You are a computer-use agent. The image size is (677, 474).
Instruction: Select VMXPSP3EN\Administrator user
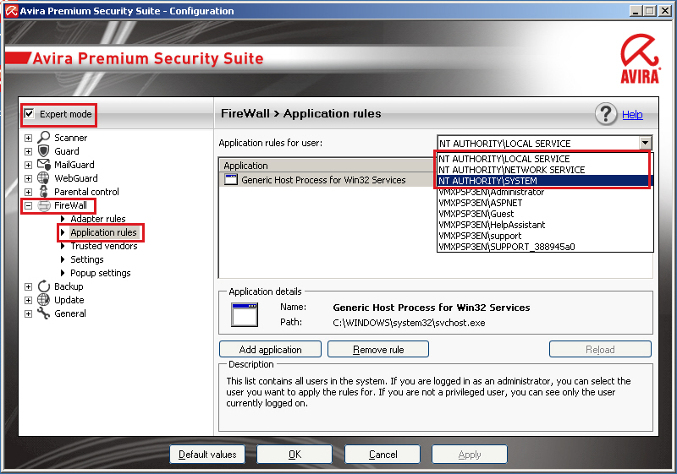point(545,192)
